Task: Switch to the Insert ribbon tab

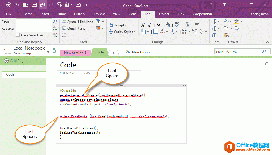Action: pyautogui.click(x=45, y=14)
